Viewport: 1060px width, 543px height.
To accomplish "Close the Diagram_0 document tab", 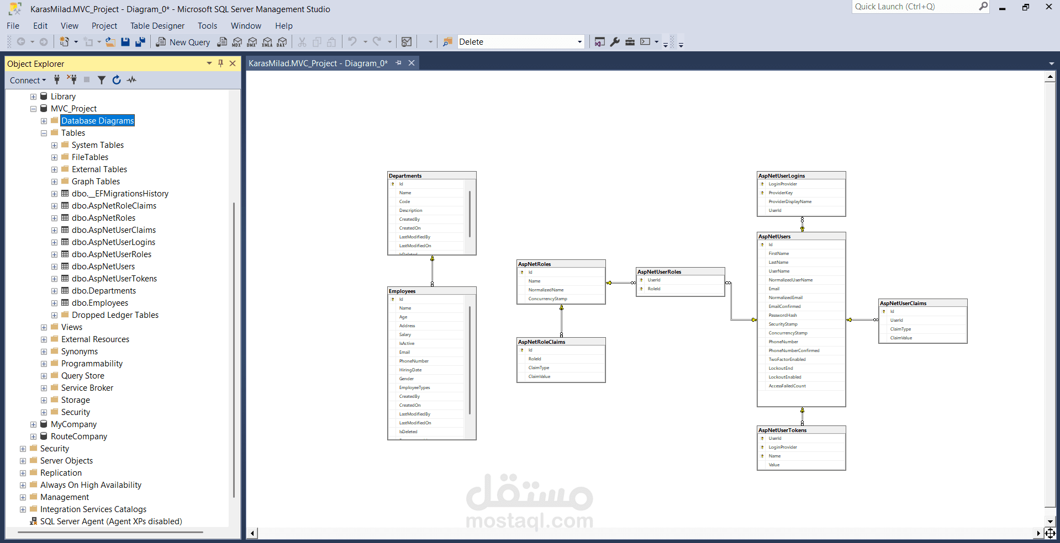I will 412,63.
